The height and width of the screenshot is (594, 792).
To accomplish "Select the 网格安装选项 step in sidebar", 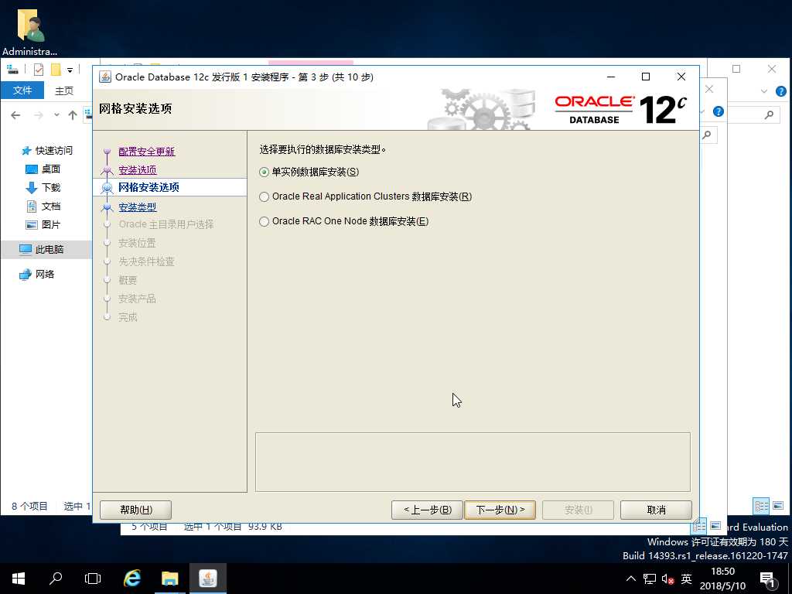I will pos(148,187).
